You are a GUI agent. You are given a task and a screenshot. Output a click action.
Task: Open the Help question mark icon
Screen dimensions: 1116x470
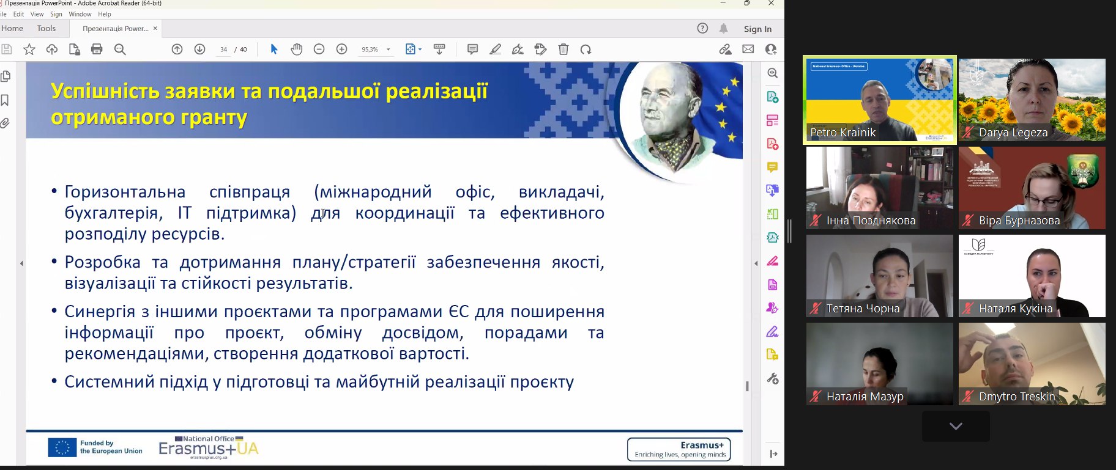tap(702, 28)
